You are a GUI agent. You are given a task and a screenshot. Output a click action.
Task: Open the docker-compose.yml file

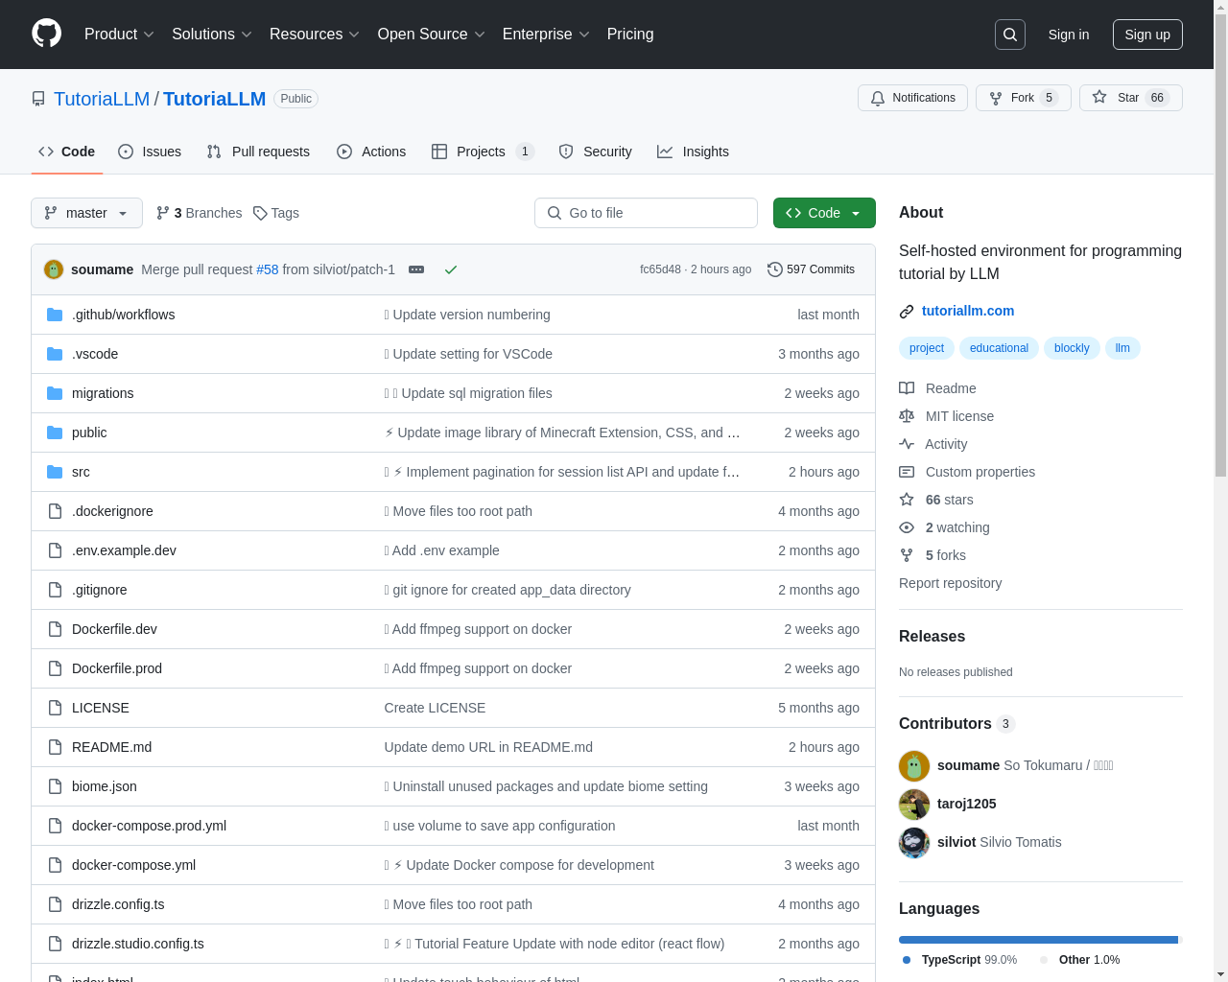coord(133,865)
